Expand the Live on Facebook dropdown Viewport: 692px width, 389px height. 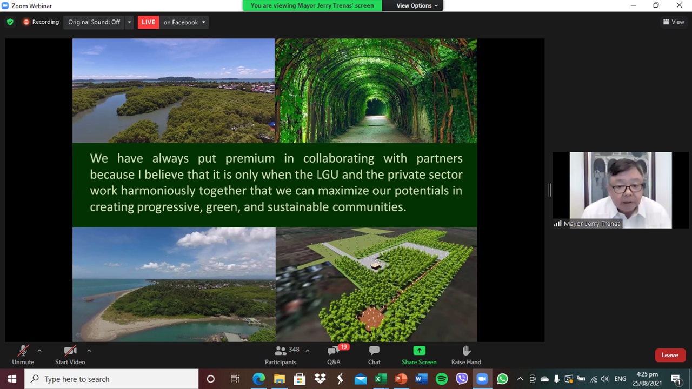[203, 22]
